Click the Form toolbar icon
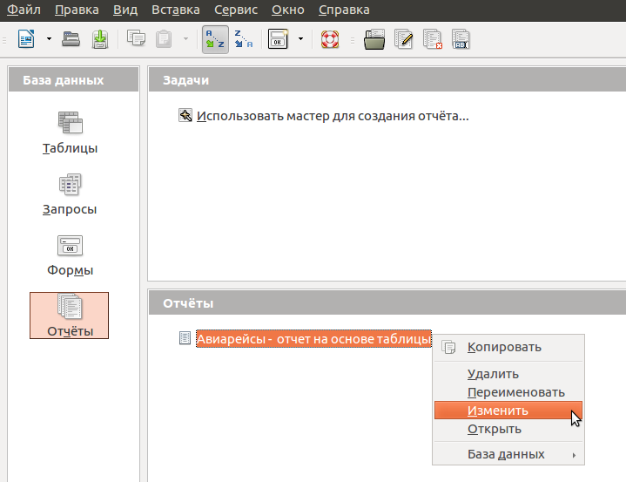Viewport: 626px width, 482px height. (278, 38)
